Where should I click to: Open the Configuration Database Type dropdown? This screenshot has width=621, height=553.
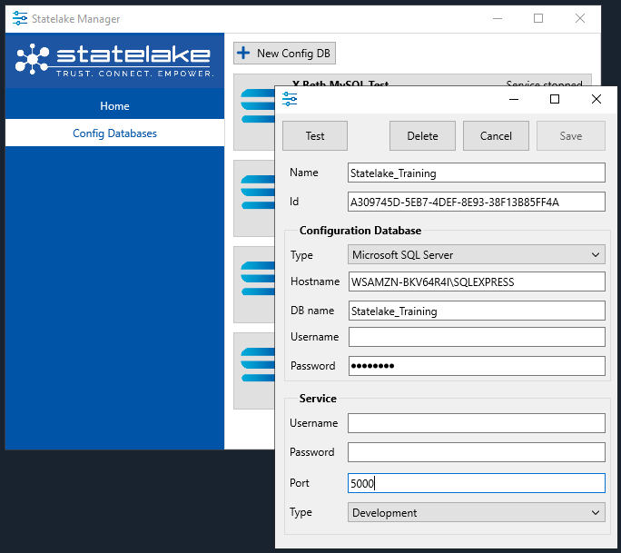click(477, 255)
